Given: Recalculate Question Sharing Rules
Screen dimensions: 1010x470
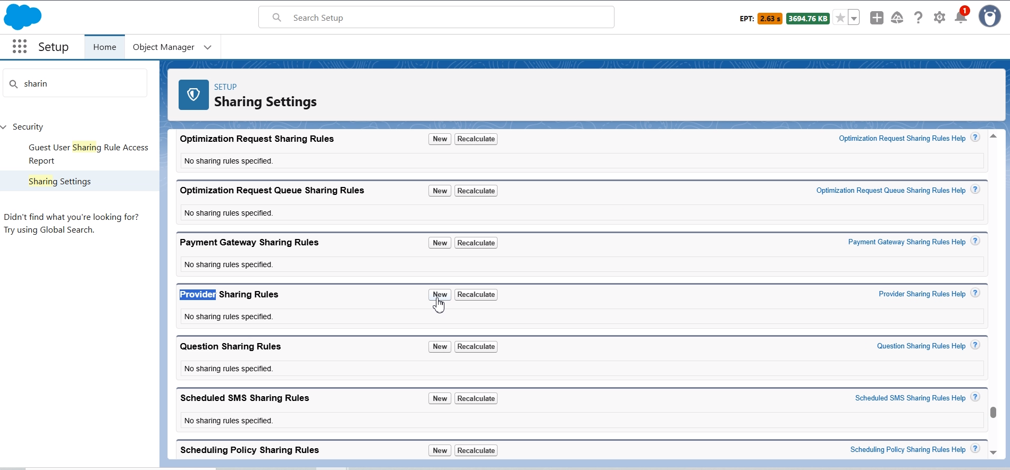Looking at the screenshot, I should point(476,347).
